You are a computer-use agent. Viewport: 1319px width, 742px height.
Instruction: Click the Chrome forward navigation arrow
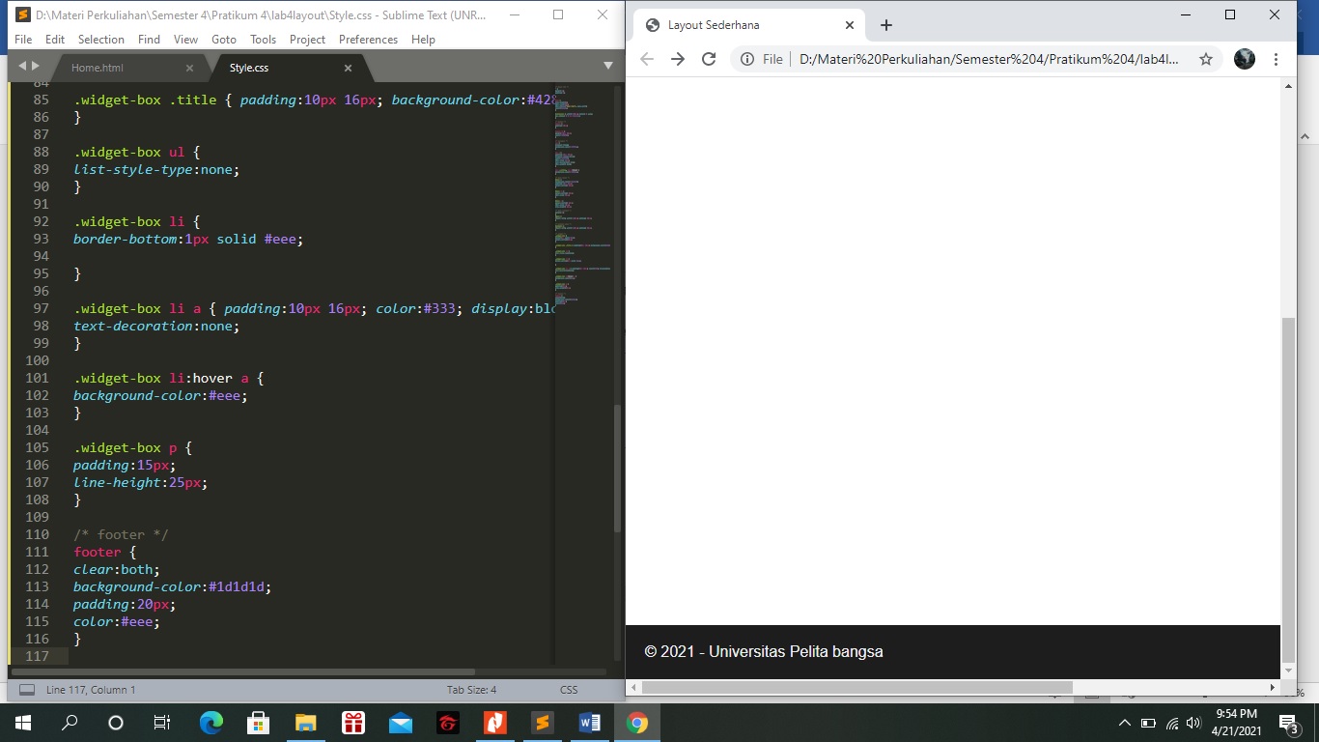(677, 59)
